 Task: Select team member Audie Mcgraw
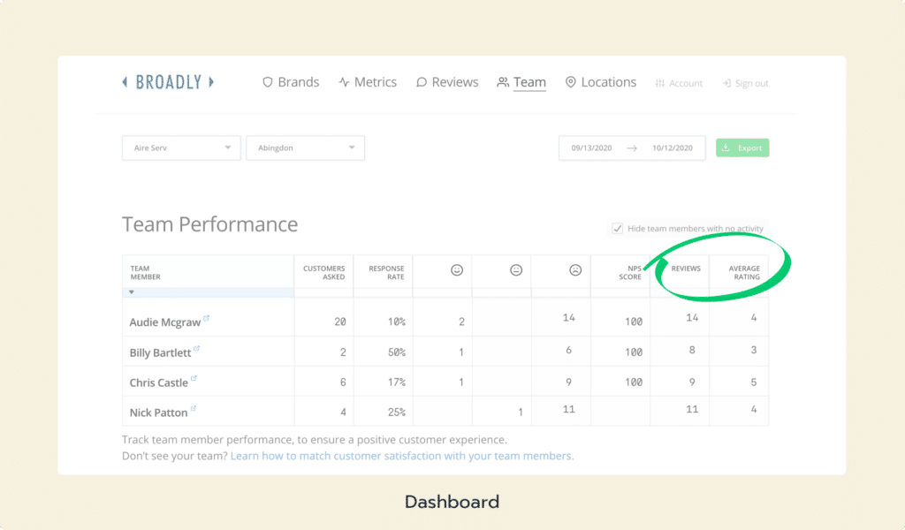pyautogui.click(x=165, y=322)
